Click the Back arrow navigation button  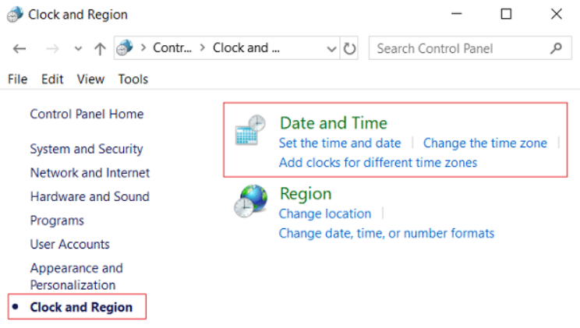(x=19, y=48)
